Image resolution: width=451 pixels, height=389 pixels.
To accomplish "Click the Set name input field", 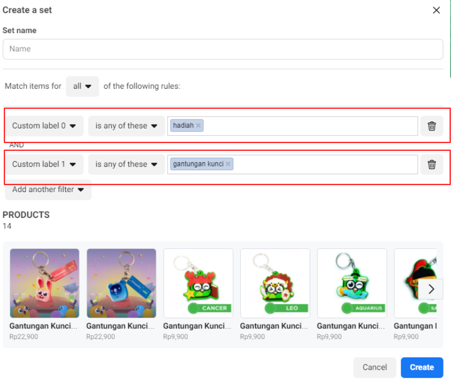I will tap(223, 49).
